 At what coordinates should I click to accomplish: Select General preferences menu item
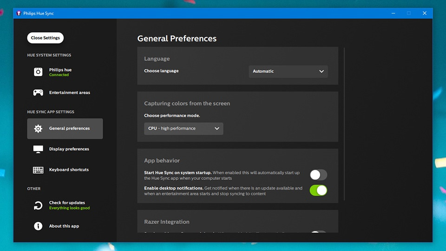[65, 129]
